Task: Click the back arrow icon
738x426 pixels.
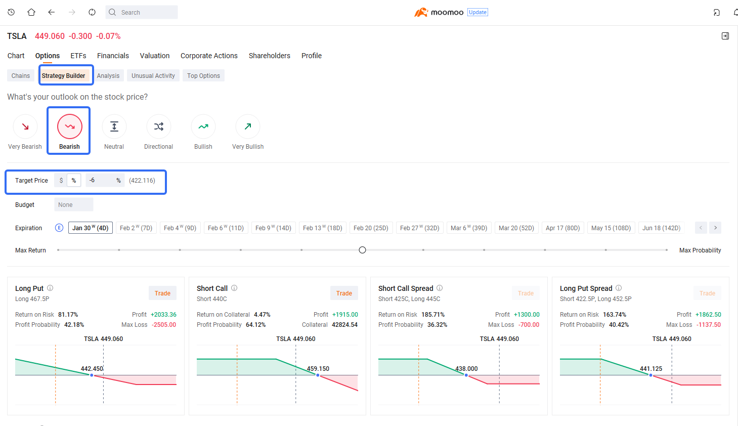Action: [52, 12]
